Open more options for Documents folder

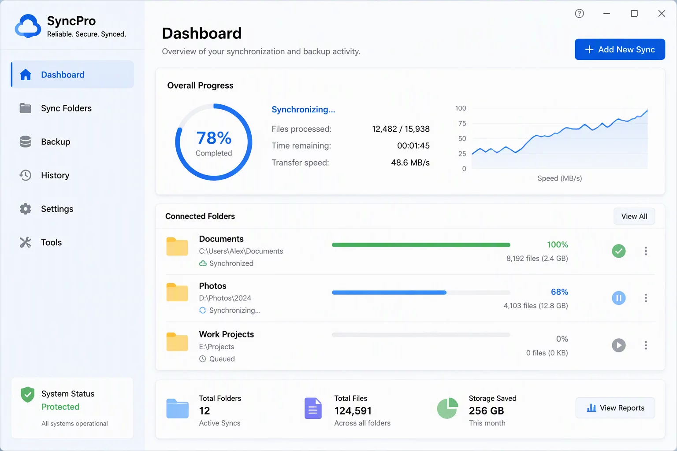point(646,251)
